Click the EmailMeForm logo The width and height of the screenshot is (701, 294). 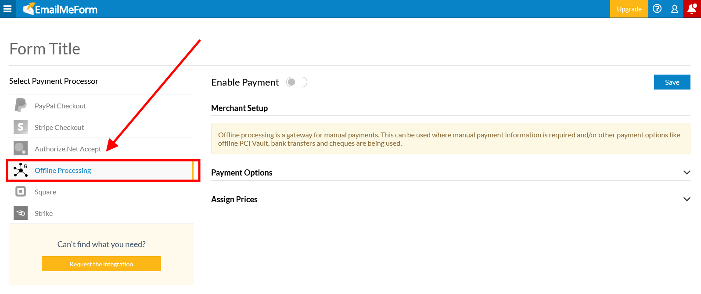(x=60, y=9)
